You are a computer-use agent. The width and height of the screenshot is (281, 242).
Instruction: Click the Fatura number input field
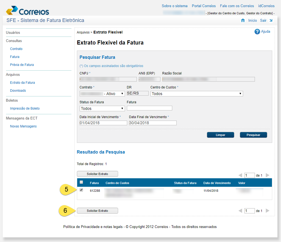(x=149, y=108)
